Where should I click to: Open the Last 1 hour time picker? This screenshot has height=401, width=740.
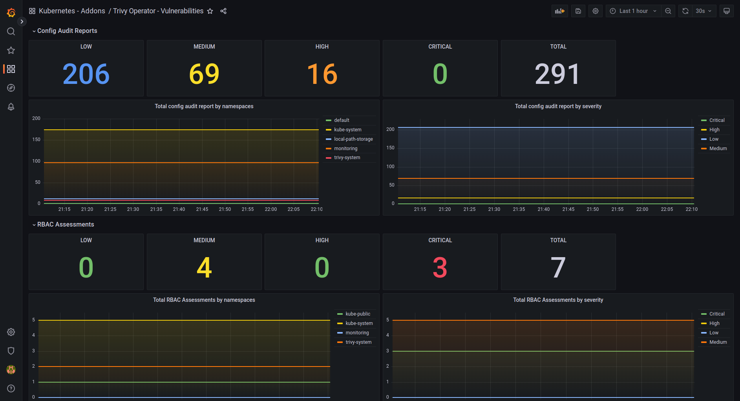[x=633, y=11]
